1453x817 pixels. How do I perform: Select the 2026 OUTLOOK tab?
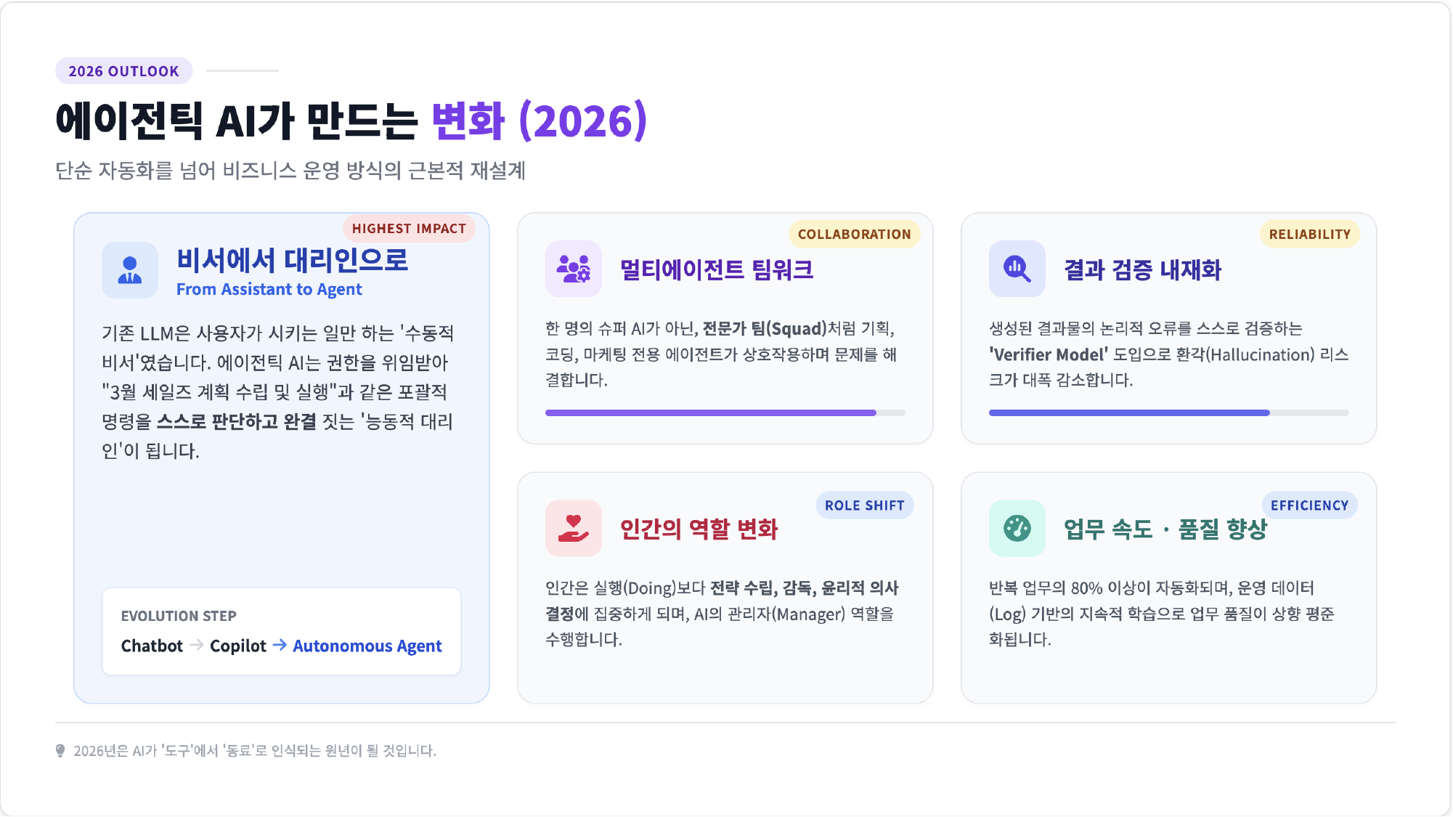(x=123, y=71)
